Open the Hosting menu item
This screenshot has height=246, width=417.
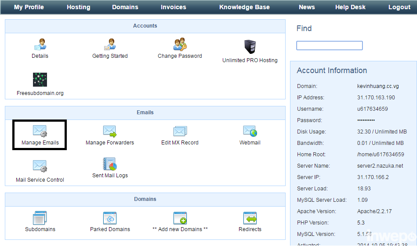click(78, 7)
